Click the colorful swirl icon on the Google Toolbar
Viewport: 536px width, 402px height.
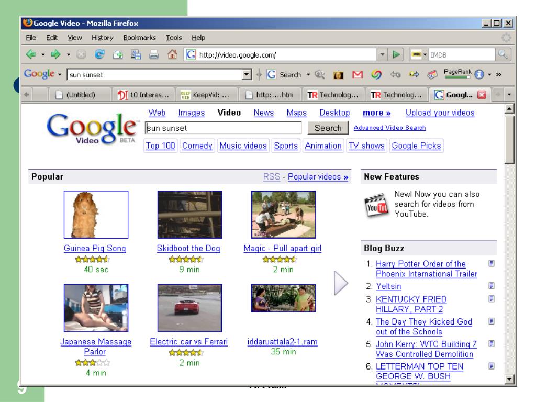376,74
